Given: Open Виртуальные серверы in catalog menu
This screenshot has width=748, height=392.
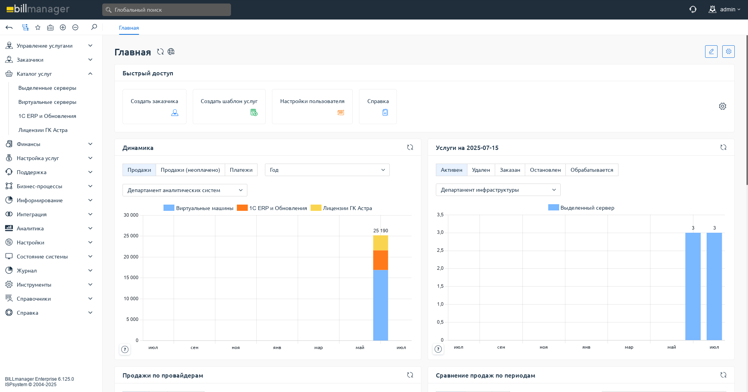Looking at the screenshot, I should click(x=47, y=102).
